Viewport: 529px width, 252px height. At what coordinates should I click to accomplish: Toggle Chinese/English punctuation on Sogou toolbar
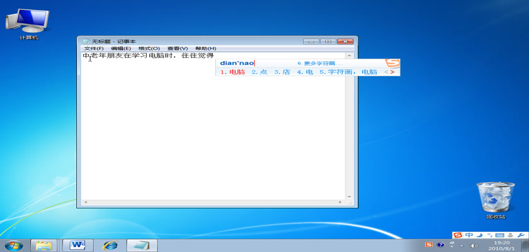(x=489, y=235)
